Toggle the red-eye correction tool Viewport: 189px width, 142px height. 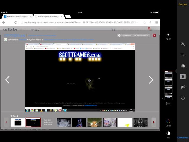coord(183,87)
